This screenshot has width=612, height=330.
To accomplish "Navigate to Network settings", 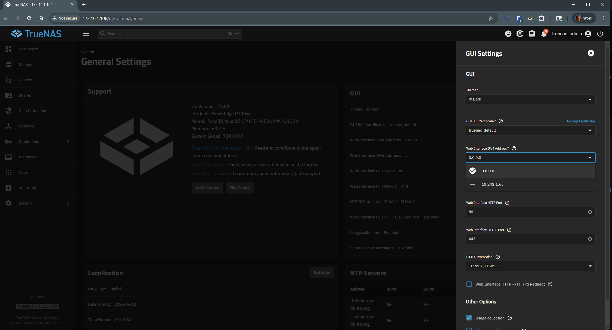I will pyautogui.click(x=38, y=126).
